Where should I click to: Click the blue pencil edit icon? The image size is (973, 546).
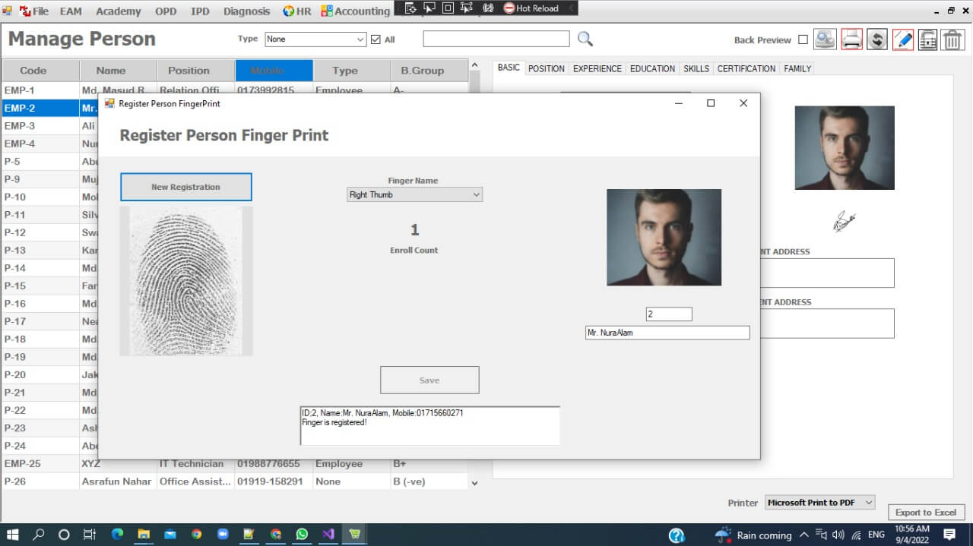902,39
